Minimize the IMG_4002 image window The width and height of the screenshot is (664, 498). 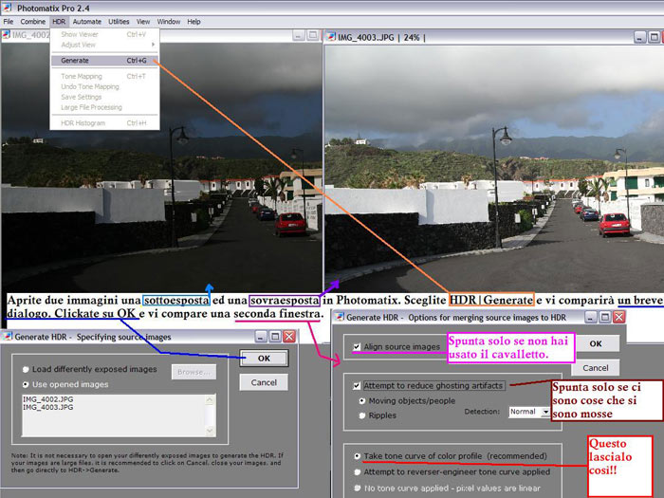coord(298,35)
